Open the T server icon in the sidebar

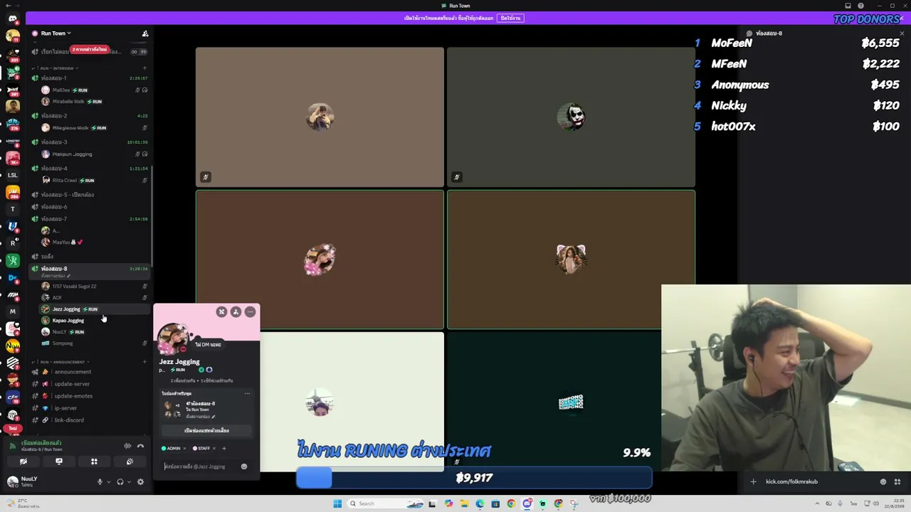pos(12,209)
